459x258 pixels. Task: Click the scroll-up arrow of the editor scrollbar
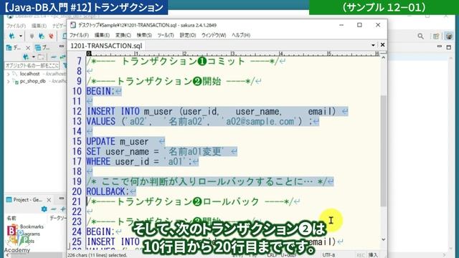coord(383,58)
